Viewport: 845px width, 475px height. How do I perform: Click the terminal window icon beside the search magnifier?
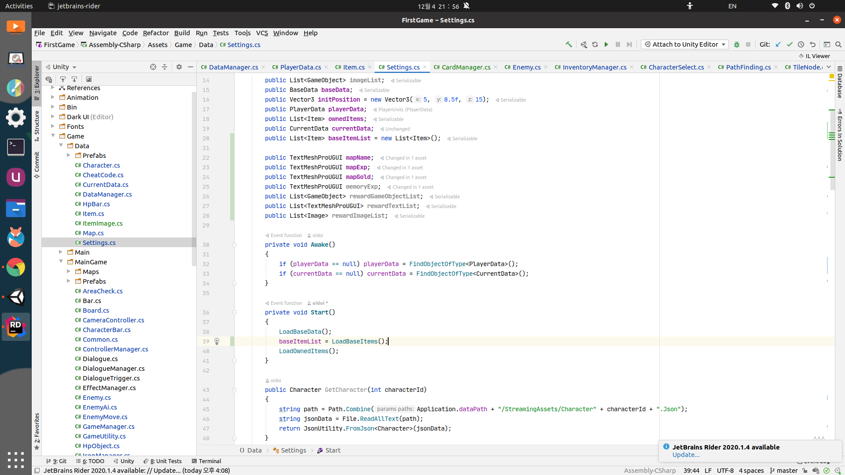point(827,44)
